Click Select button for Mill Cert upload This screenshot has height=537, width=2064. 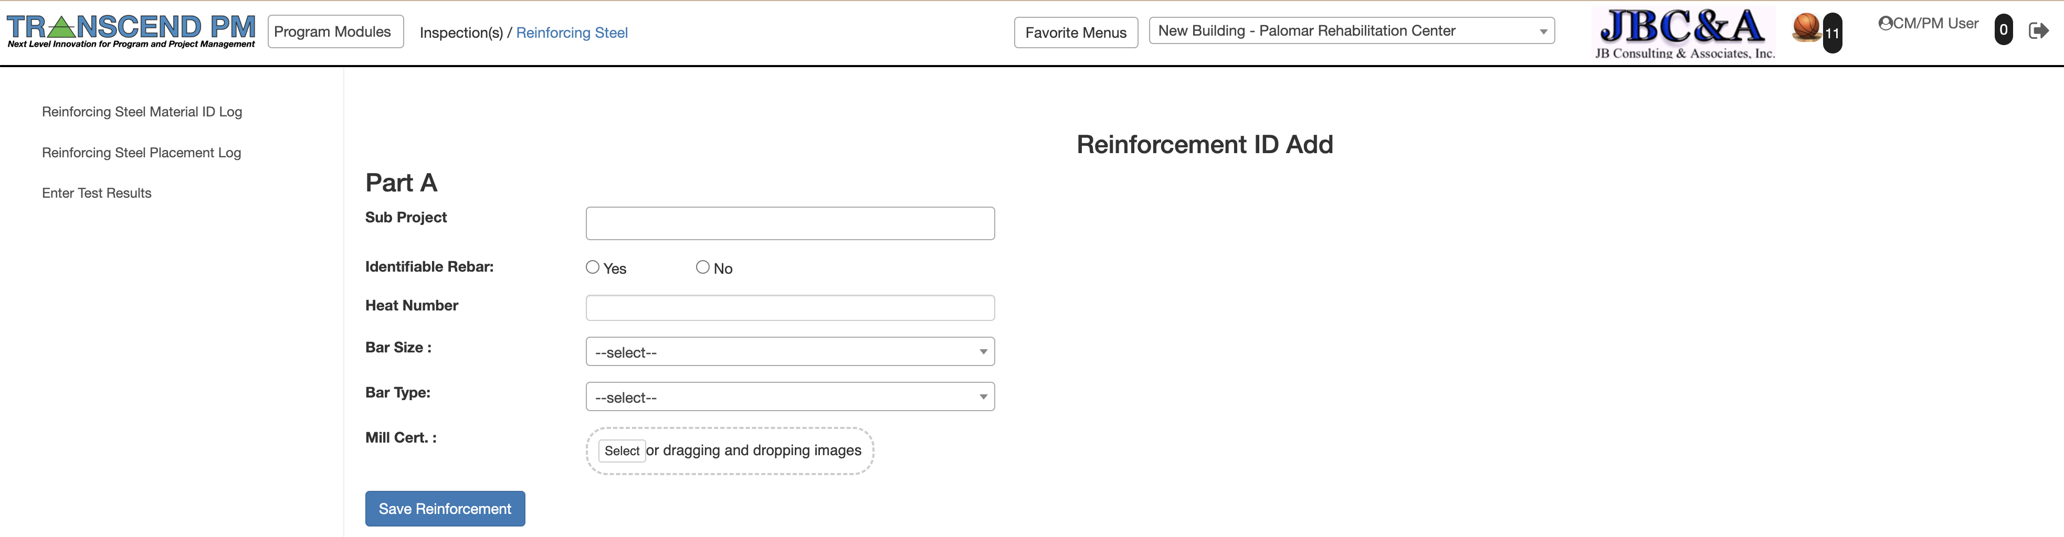coord(622,450)
